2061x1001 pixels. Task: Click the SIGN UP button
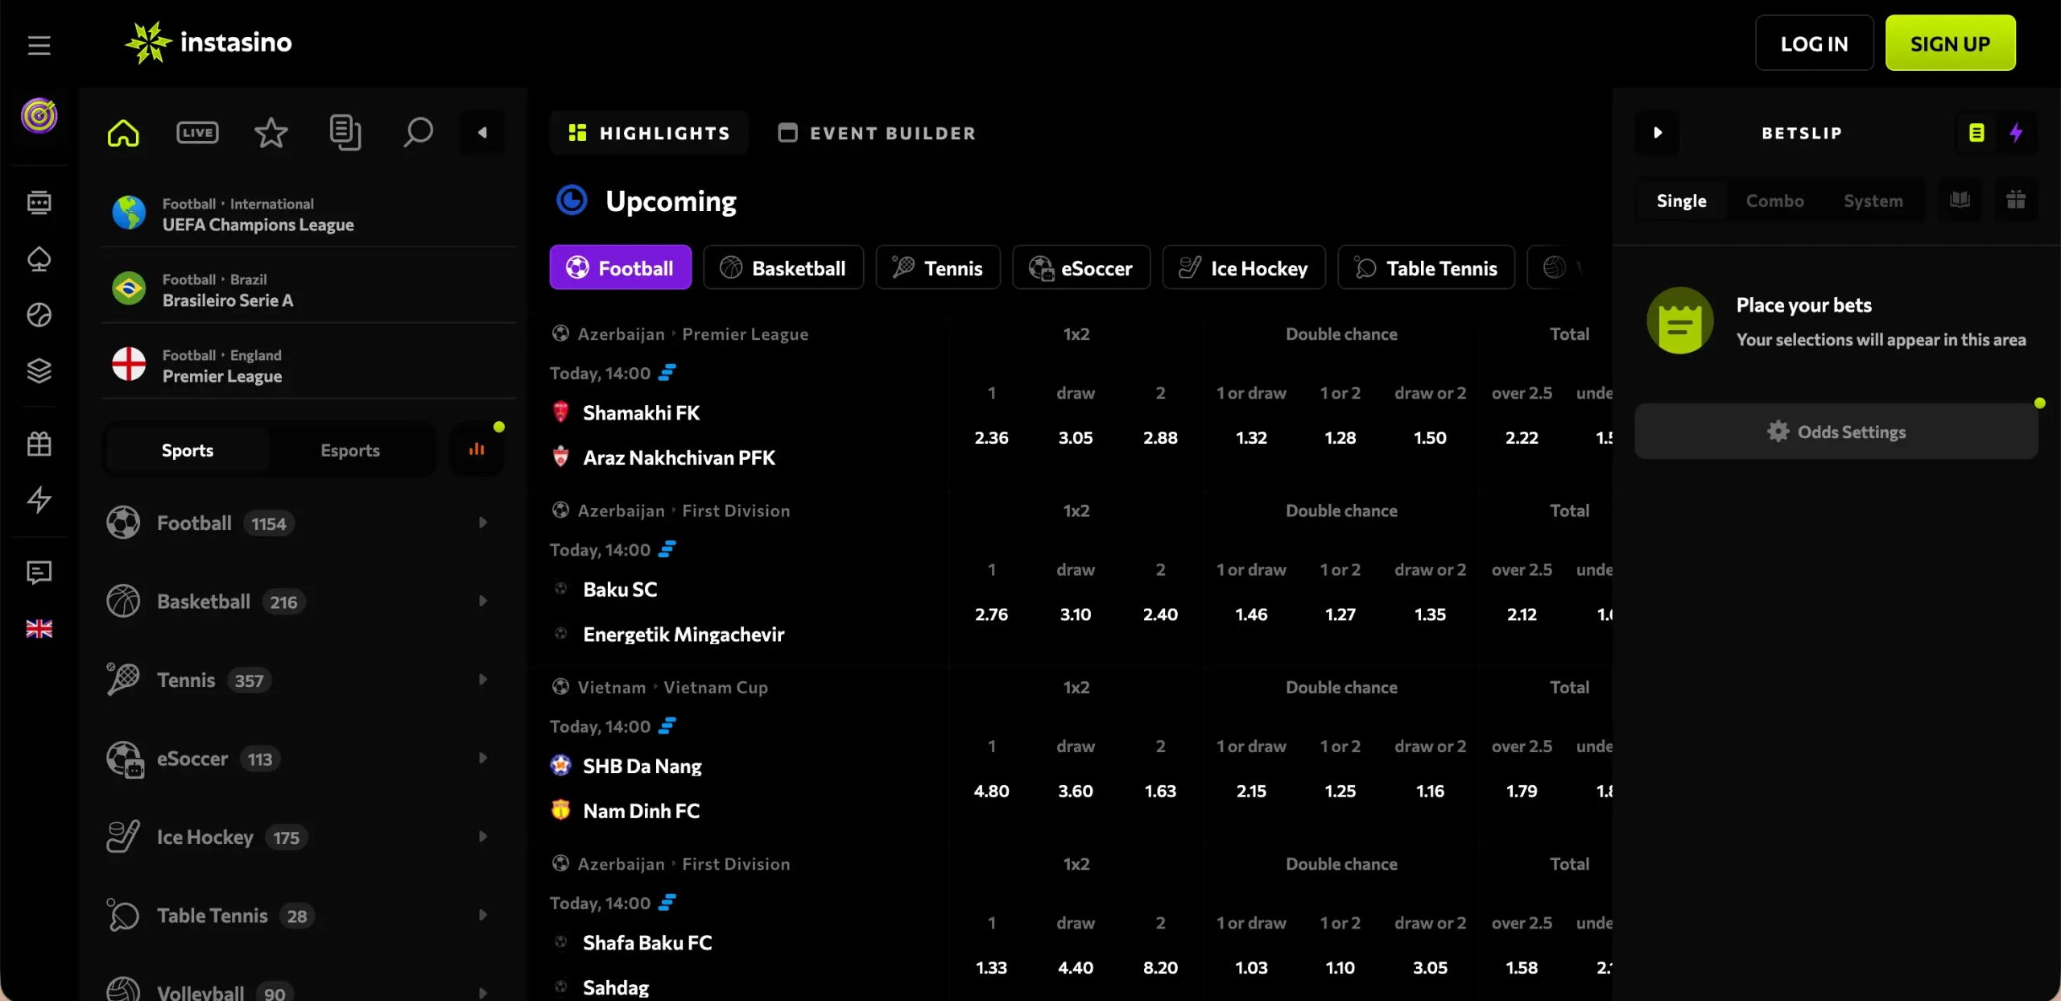tap(1949, 43)
